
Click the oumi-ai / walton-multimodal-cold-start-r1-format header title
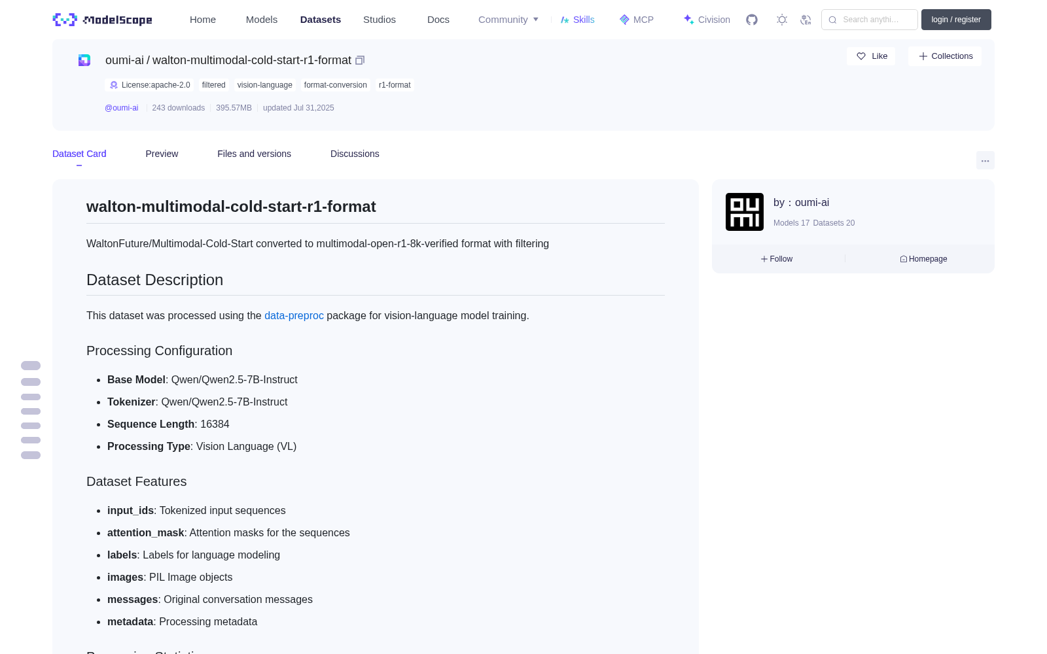coord(228,60)
